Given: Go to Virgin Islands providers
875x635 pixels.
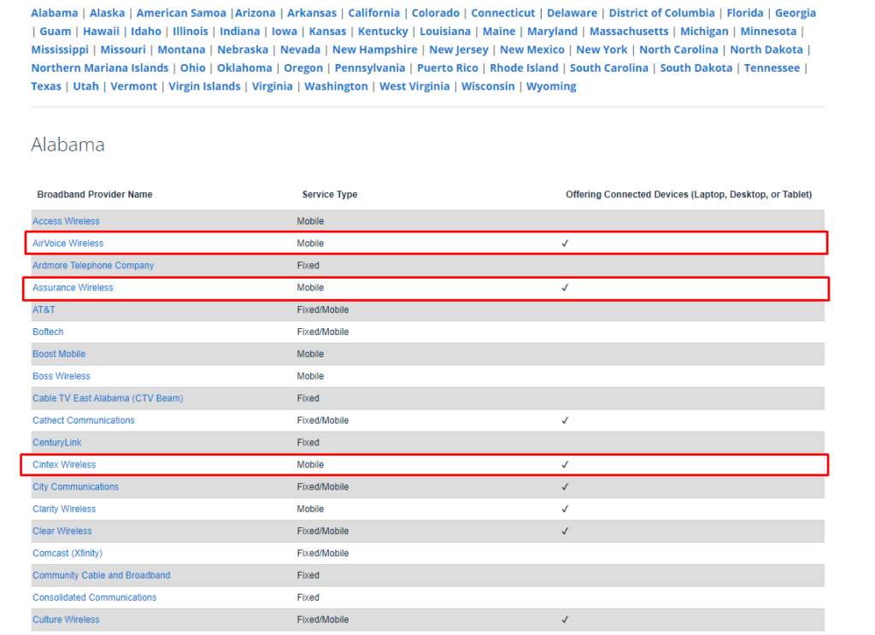Looking at the screenshot, I should [x=204, y=86].
